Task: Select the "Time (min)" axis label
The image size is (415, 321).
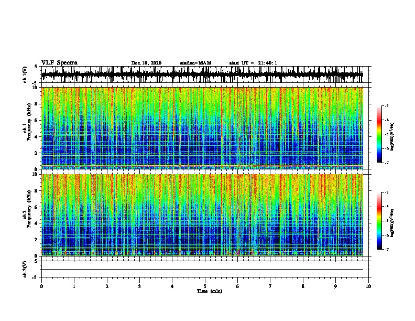Action: point(210,291)
